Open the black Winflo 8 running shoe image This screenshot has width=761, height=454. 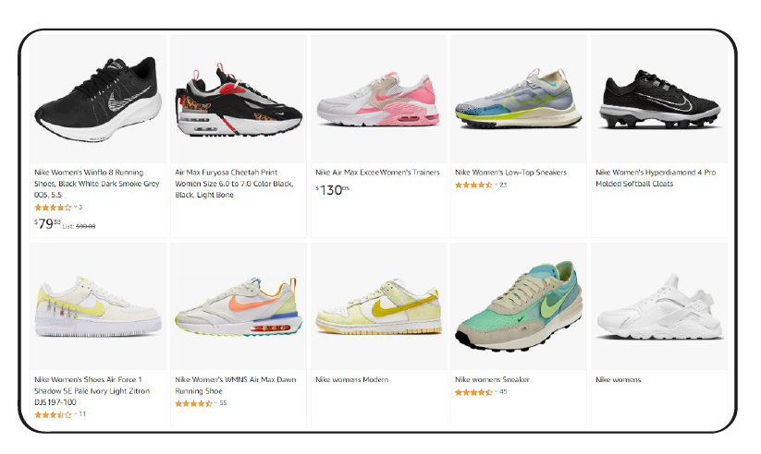[99, 100]
